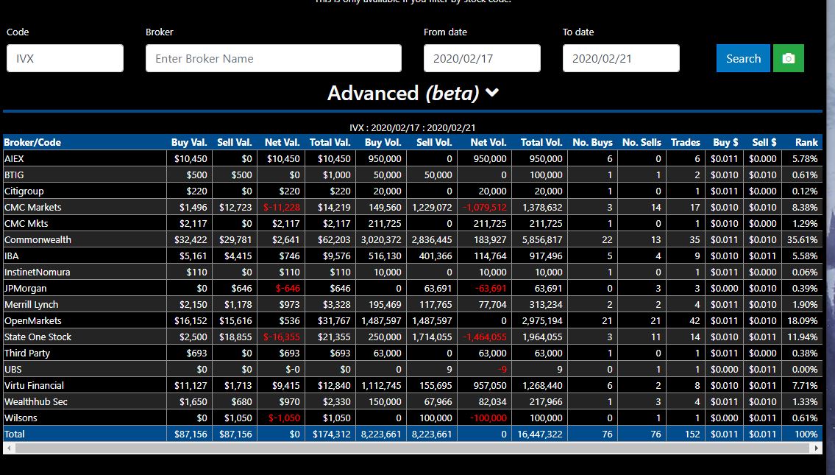Sort by the Broker/Code column header
This screenshot has width=835, height=475.
pyautogui.click(x=32, y=142)
